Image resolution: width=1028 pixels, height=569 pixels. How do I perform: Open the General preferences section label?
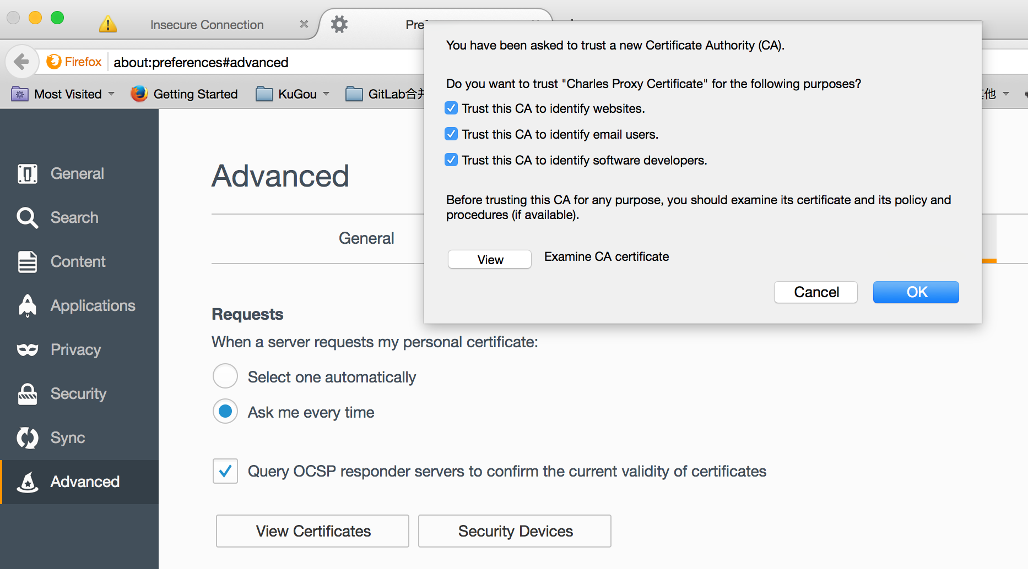tap(77, 173)
